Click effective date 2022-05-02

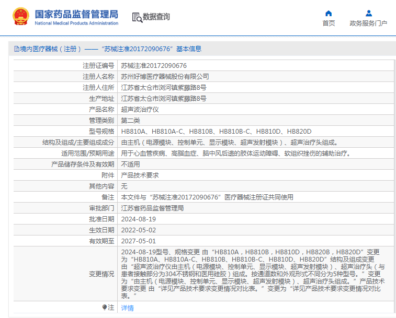click(x=139, y=230)
